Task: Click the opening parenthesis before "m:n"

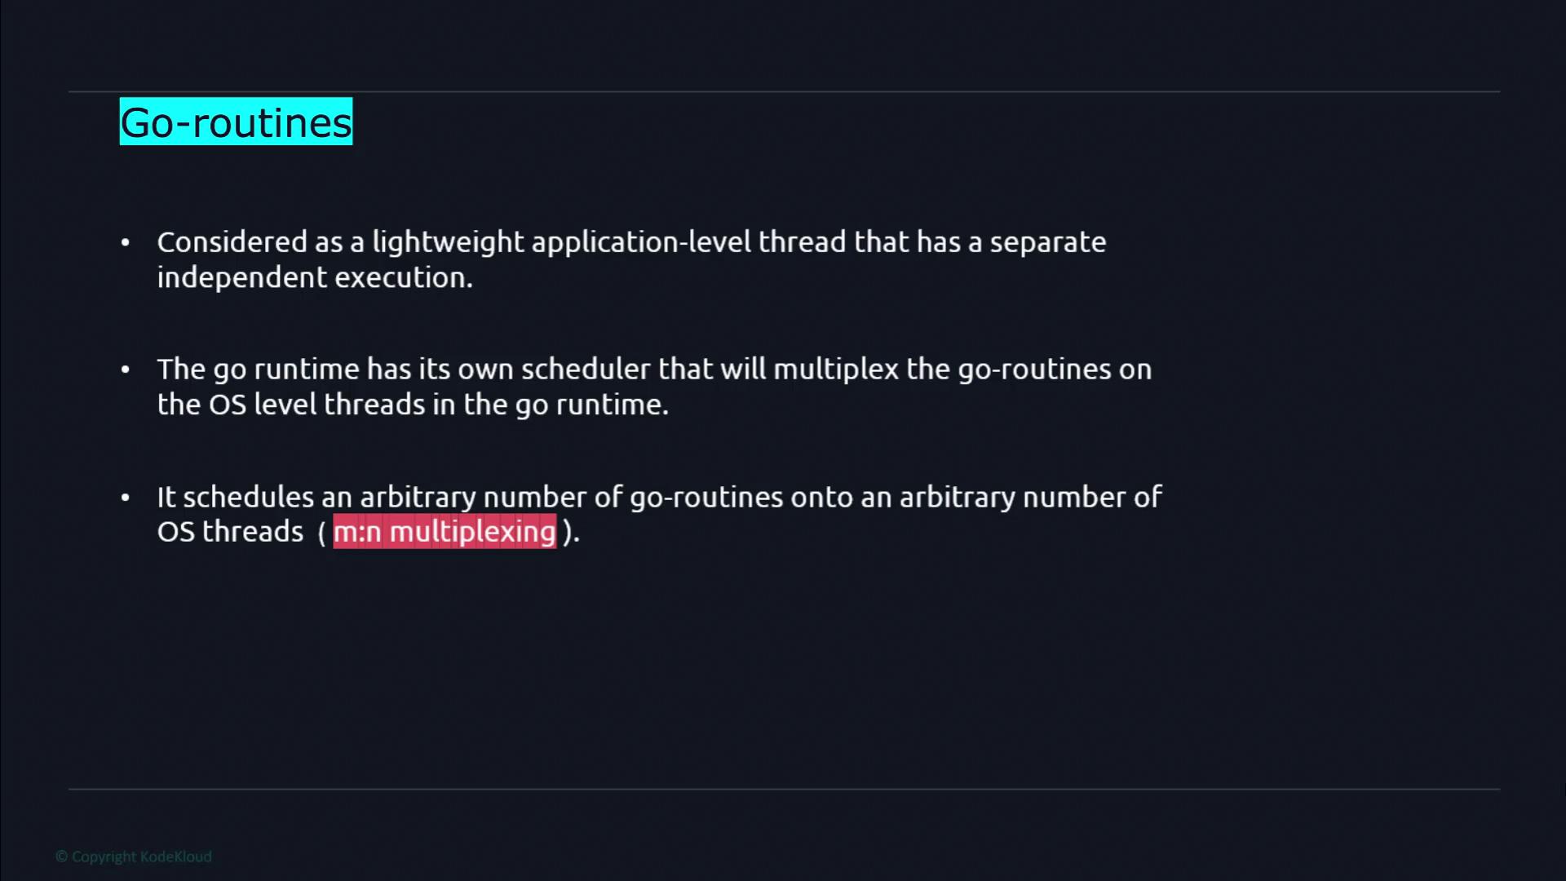Action: coord(322,533)
